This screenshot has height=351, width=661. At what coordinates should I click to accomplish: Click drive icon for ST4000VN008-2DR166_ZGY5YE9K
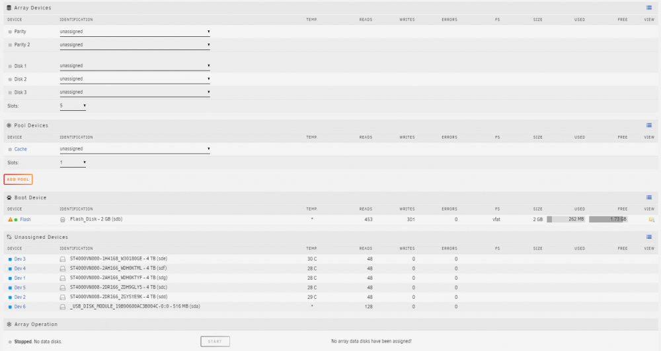tap(62, 297)
